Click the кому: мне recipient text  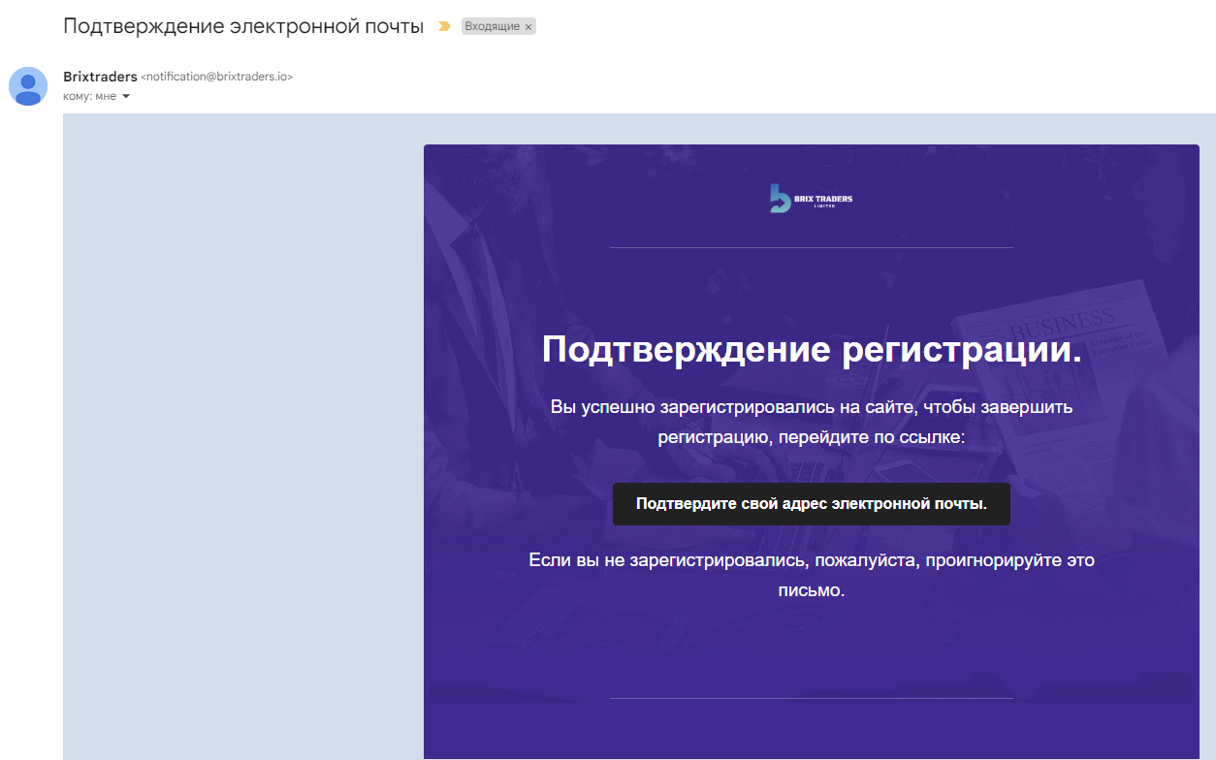coord(89,96)
